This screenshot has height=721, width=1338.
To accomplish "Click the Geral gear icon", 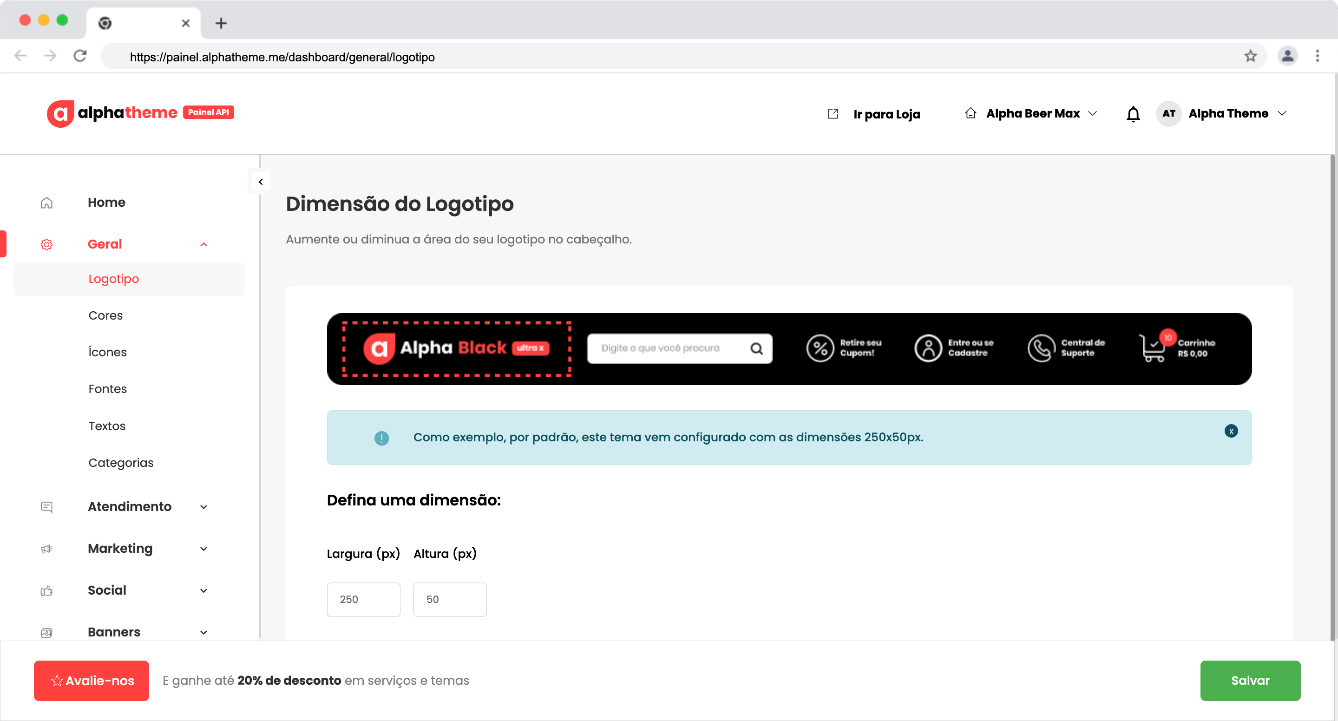I will [x=47, y=244].
